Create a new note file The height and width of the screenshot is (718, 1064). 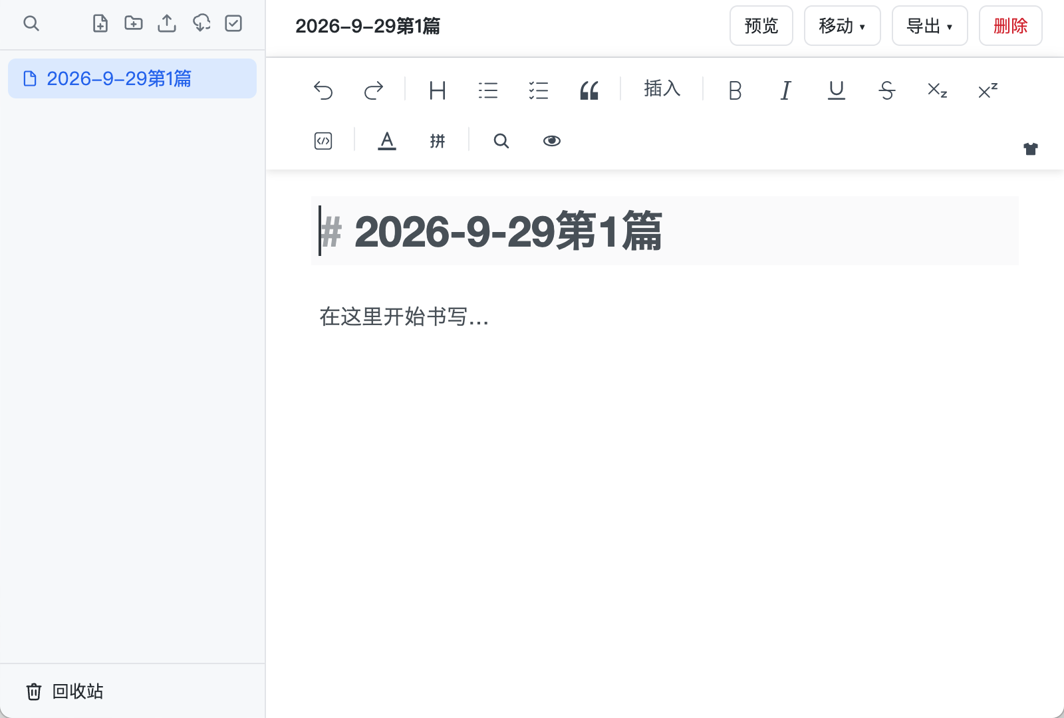point(100,24)
